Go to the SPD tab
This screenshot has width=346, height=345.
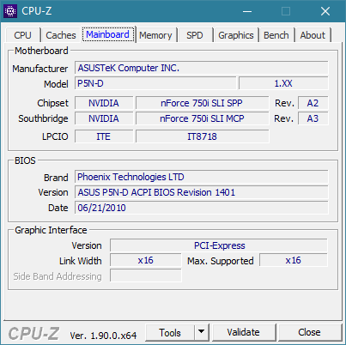[x=195, y=35]
